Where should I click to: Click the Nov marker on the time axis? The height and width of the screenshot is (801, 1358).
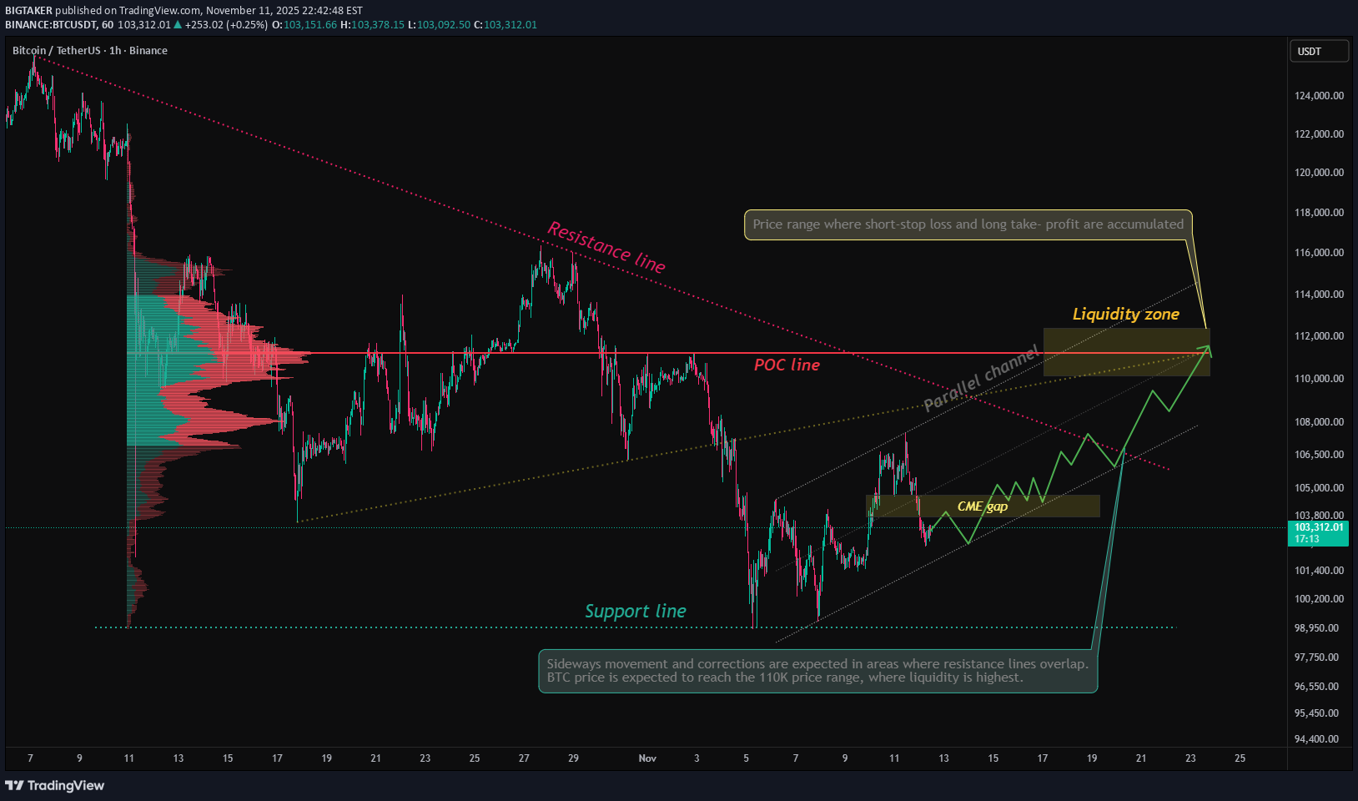click(647, 758)
